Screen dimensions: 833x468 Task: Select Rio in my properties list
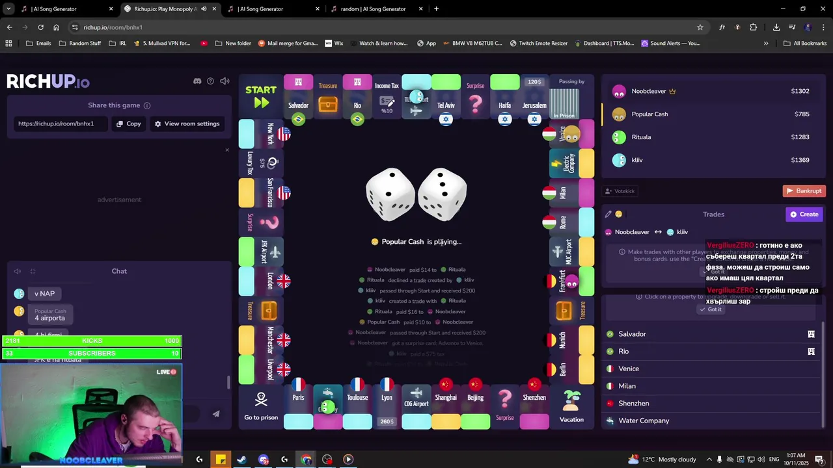tap(711, 351)
